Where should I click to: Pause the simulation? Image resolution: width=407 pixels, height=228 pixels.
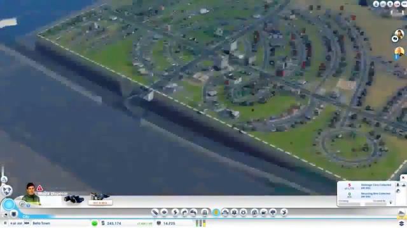click(5, 223)
